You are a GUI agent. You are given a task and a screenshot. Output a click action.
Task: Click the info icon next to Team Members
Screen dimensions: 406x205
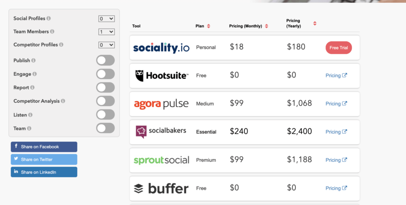pyautogui.click(x=52, y=32)
